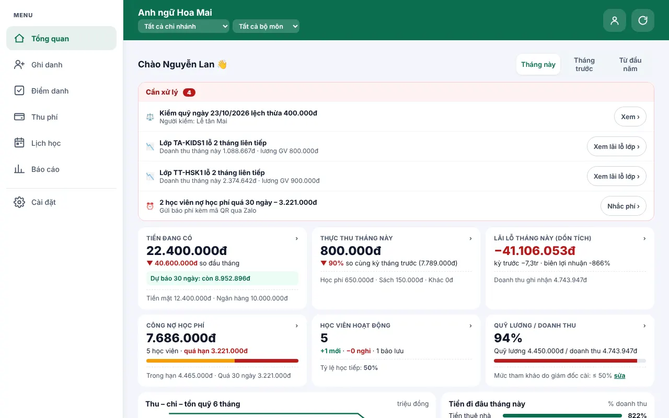
Task: Go to Điểm danh attendance section
Action: click(61, 90)
